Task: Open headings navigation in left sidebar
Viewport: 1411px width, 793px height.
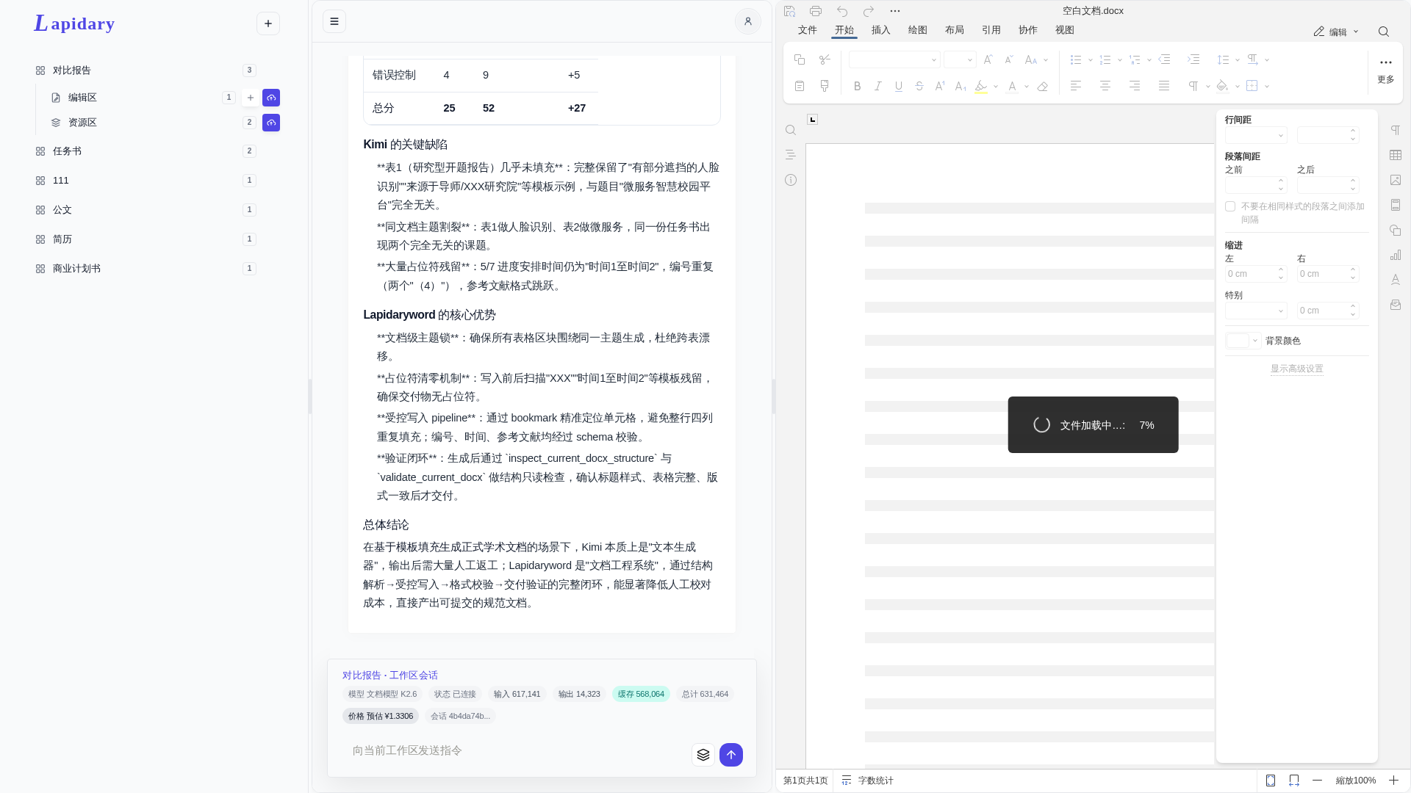Action: pyautogui.click(x=791, y=155)
